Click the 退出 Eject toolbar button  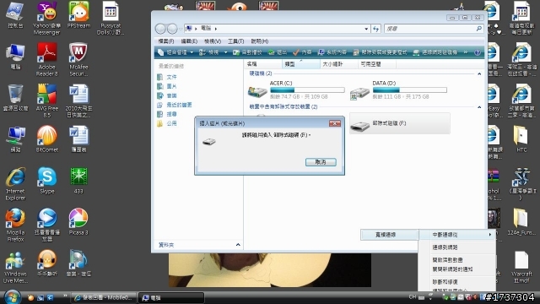(278, 52)
